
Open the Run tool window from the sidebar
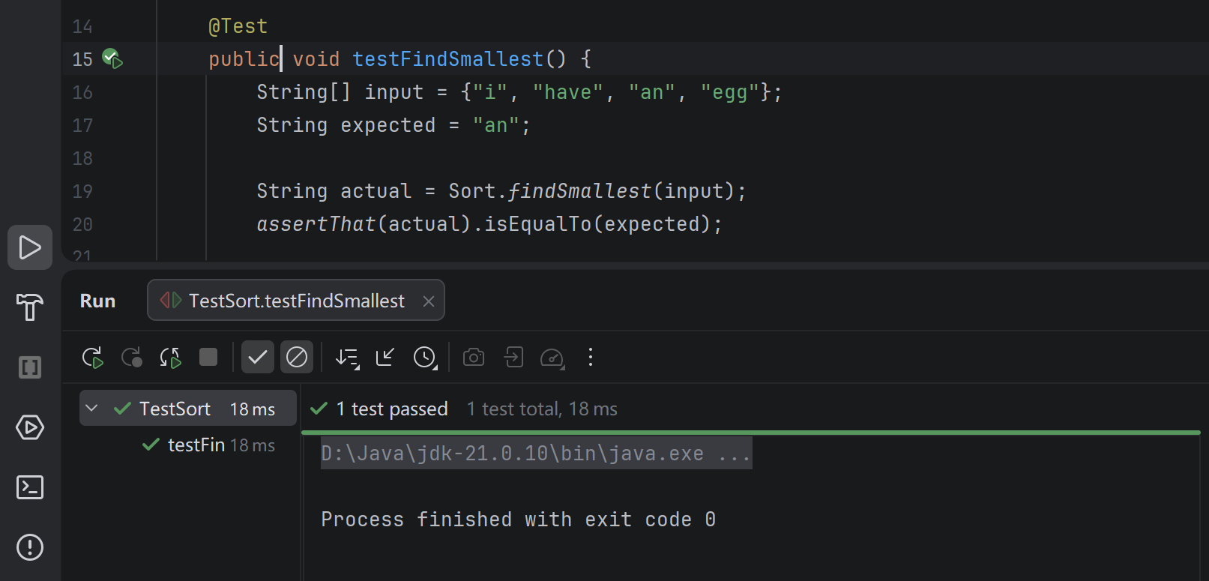(x=30, y=247)
